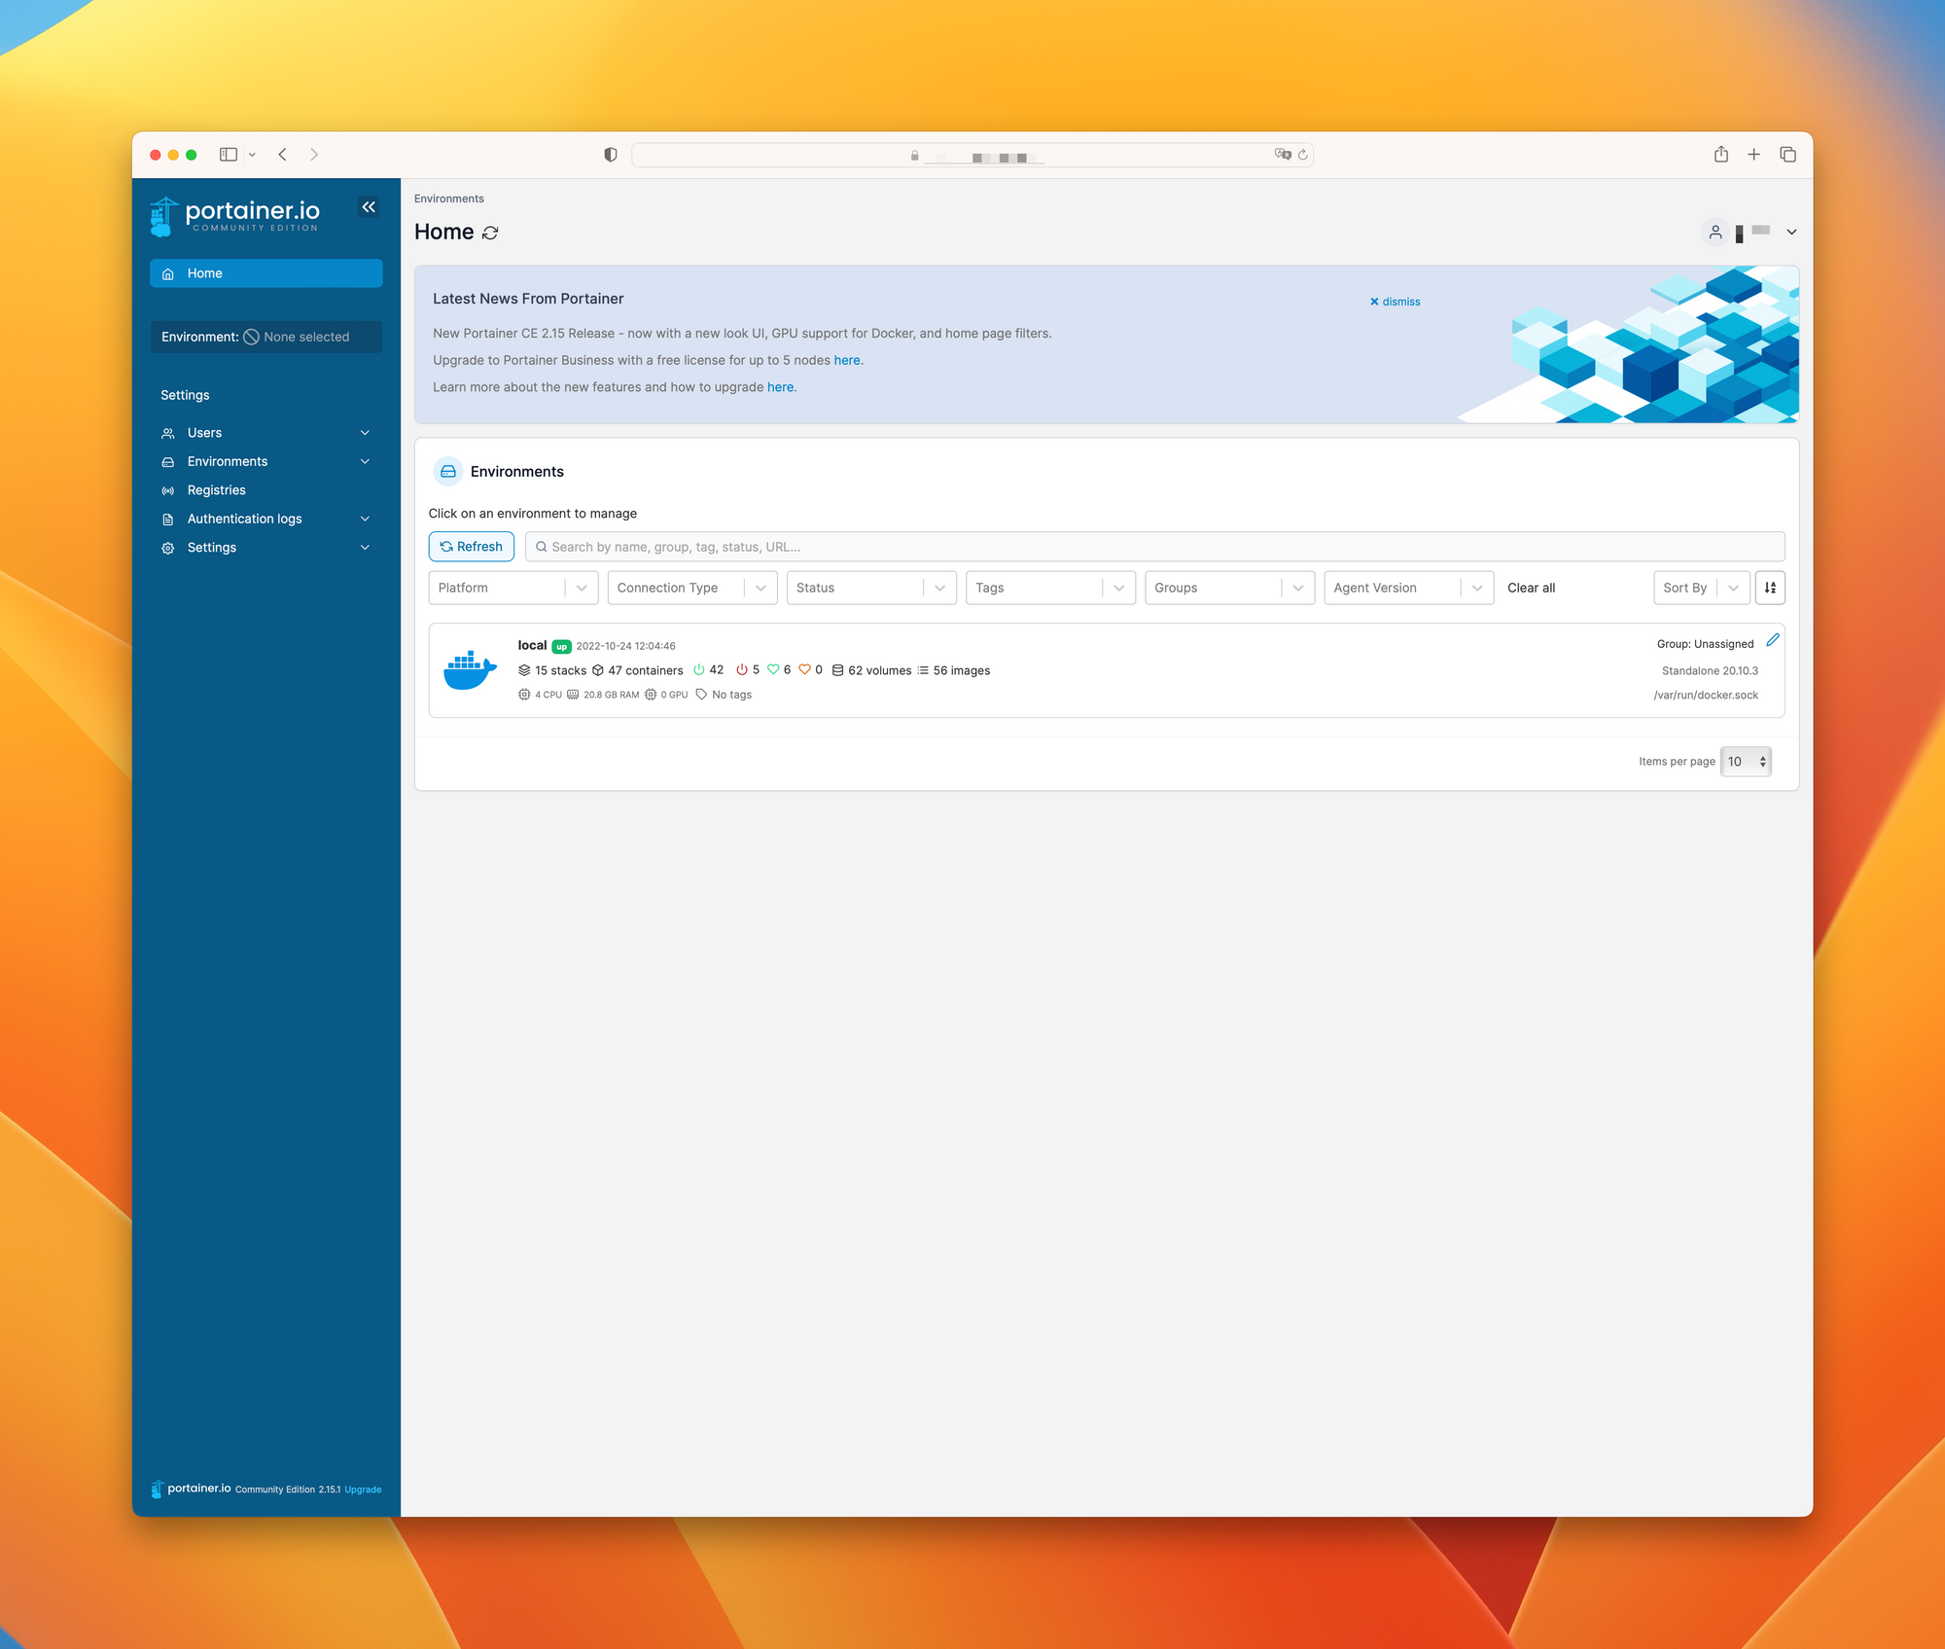The height and width of the screenshot is (1649, 1945).
Task: Click 'No tags' in local environment
Action: [x=724, y=695]
